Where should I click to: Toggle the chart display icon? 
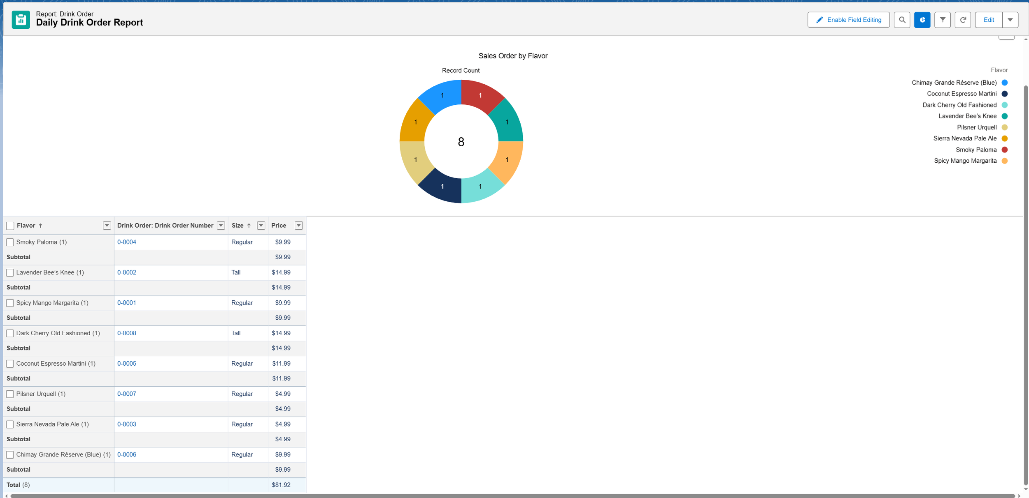(922, 20)
